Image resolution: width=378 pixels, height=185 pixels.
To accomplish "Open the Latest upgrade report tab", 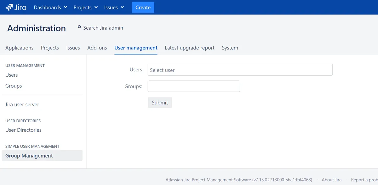I will 190,48.
